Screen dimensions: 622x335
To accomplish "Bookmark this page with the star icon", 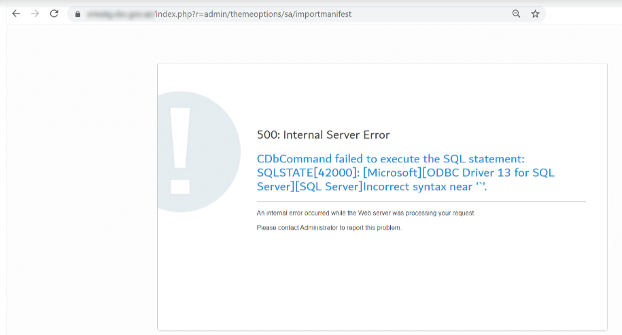I will coord(535,14).
